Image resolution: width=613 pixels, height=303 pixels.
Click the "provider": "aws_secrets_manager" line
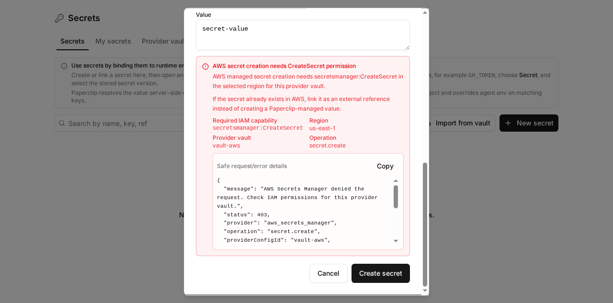281,223
